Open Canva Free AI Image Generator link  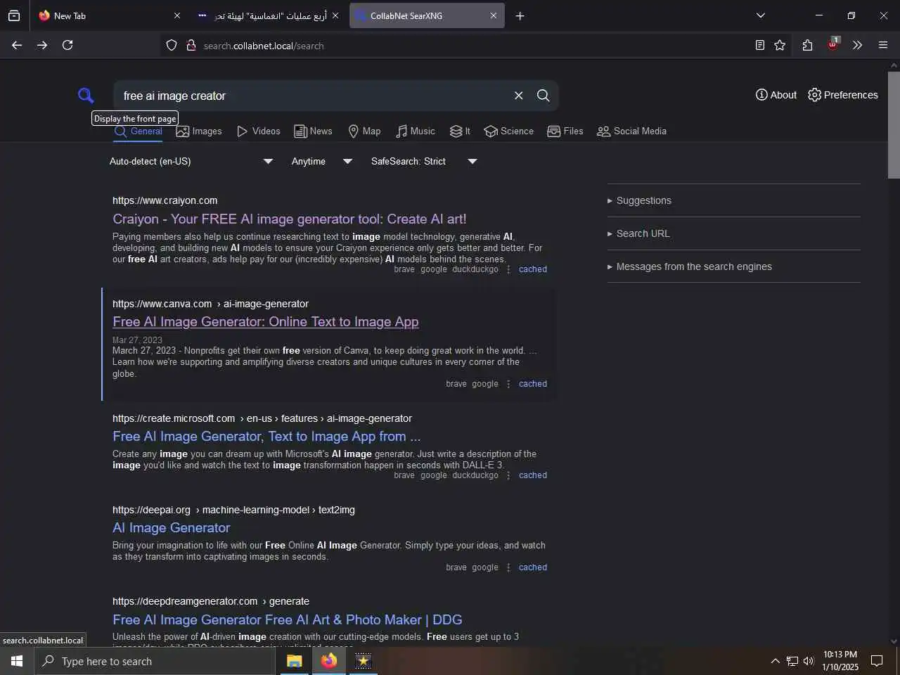(x=265, y=321)
